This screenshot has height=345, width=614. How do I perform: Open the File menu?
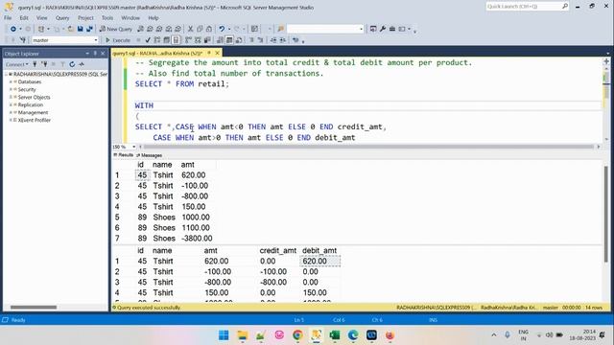[8, 18]
